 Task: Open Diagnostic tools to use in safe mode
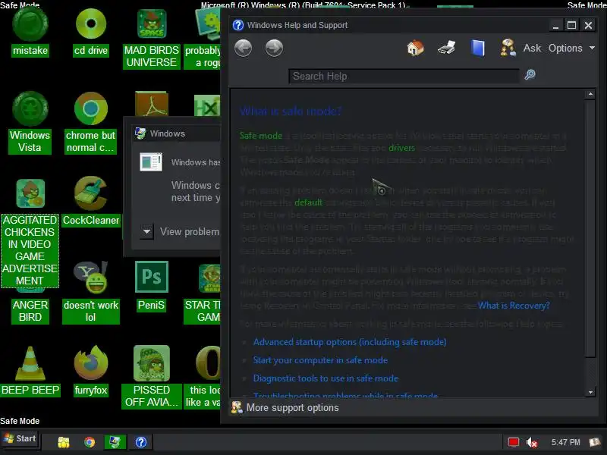[x=326, y=378]
